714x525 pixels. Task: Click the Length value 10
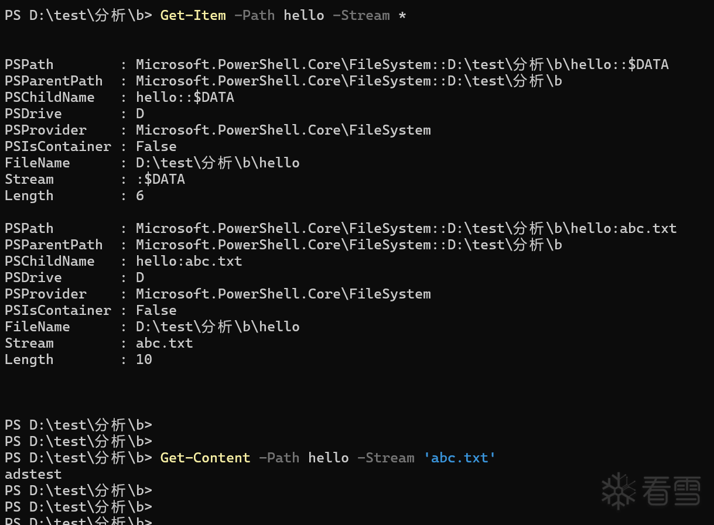(x=144, y=359)
